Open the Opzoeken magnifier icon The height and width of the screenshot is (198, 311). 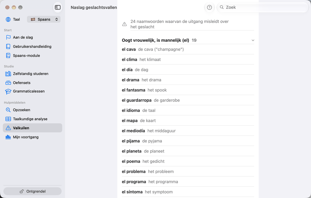point(8,110)
